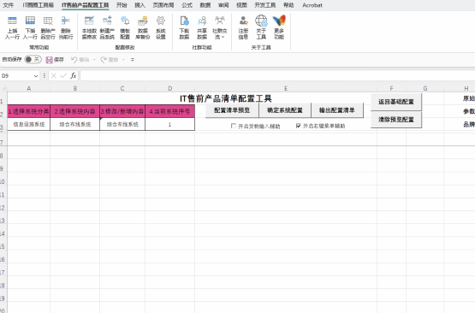Image resolution: width=475 pixels, height=313 pixels.
Task: Open the redo history dropdown arrow
Action: coord(123,60)
